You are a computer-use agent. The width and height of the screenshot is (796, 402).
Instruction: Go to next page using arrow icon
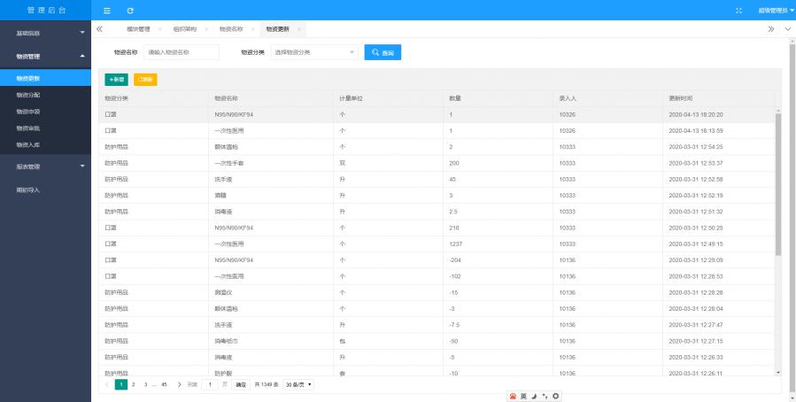tap(179, 384)
